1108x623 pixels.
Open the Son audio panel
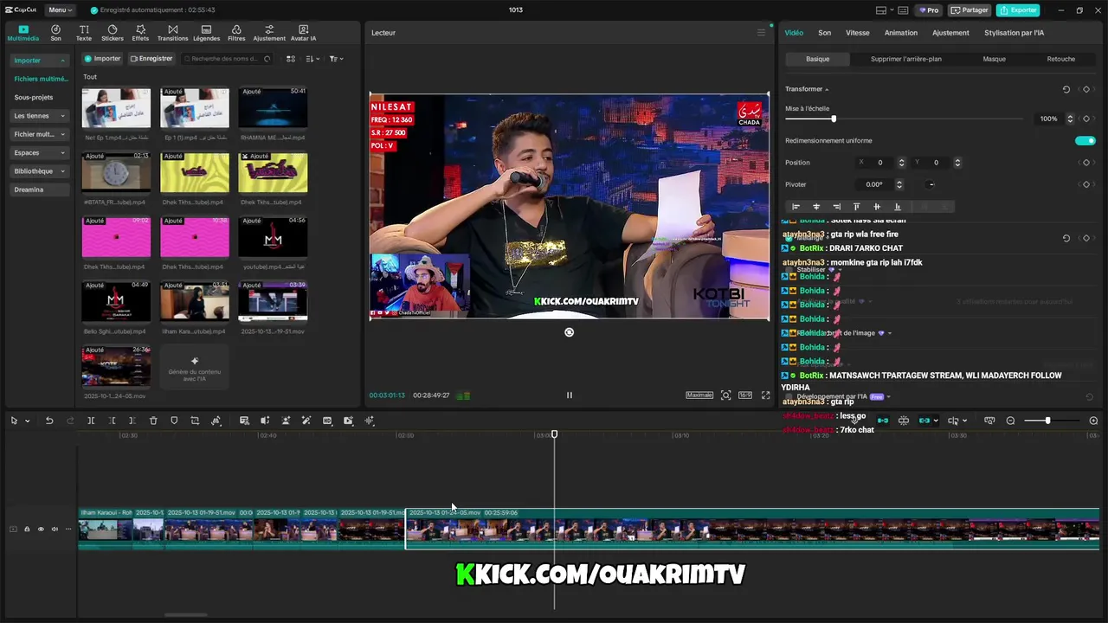55,33
